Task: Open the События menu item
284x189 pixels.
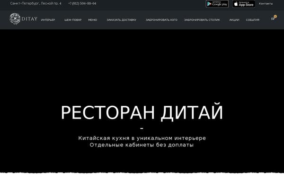Action: pyautogui.click(x=252, y=20)
